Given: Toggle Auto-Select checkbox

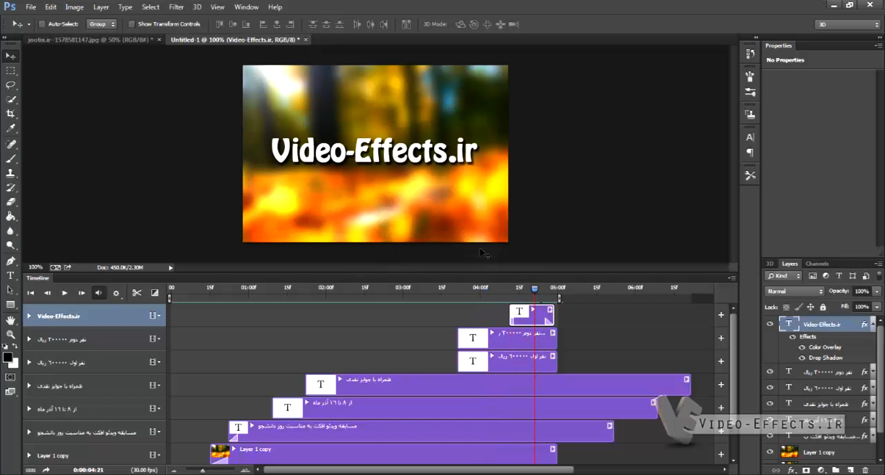Looking at the screenshot, I should pos(41,24).
